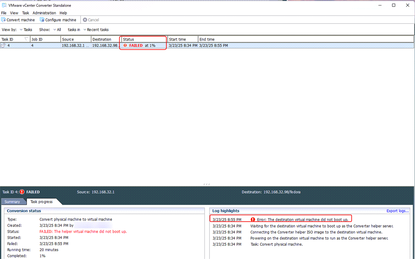Select destination cell 192.168.32.98 in task row

[106, 45]
